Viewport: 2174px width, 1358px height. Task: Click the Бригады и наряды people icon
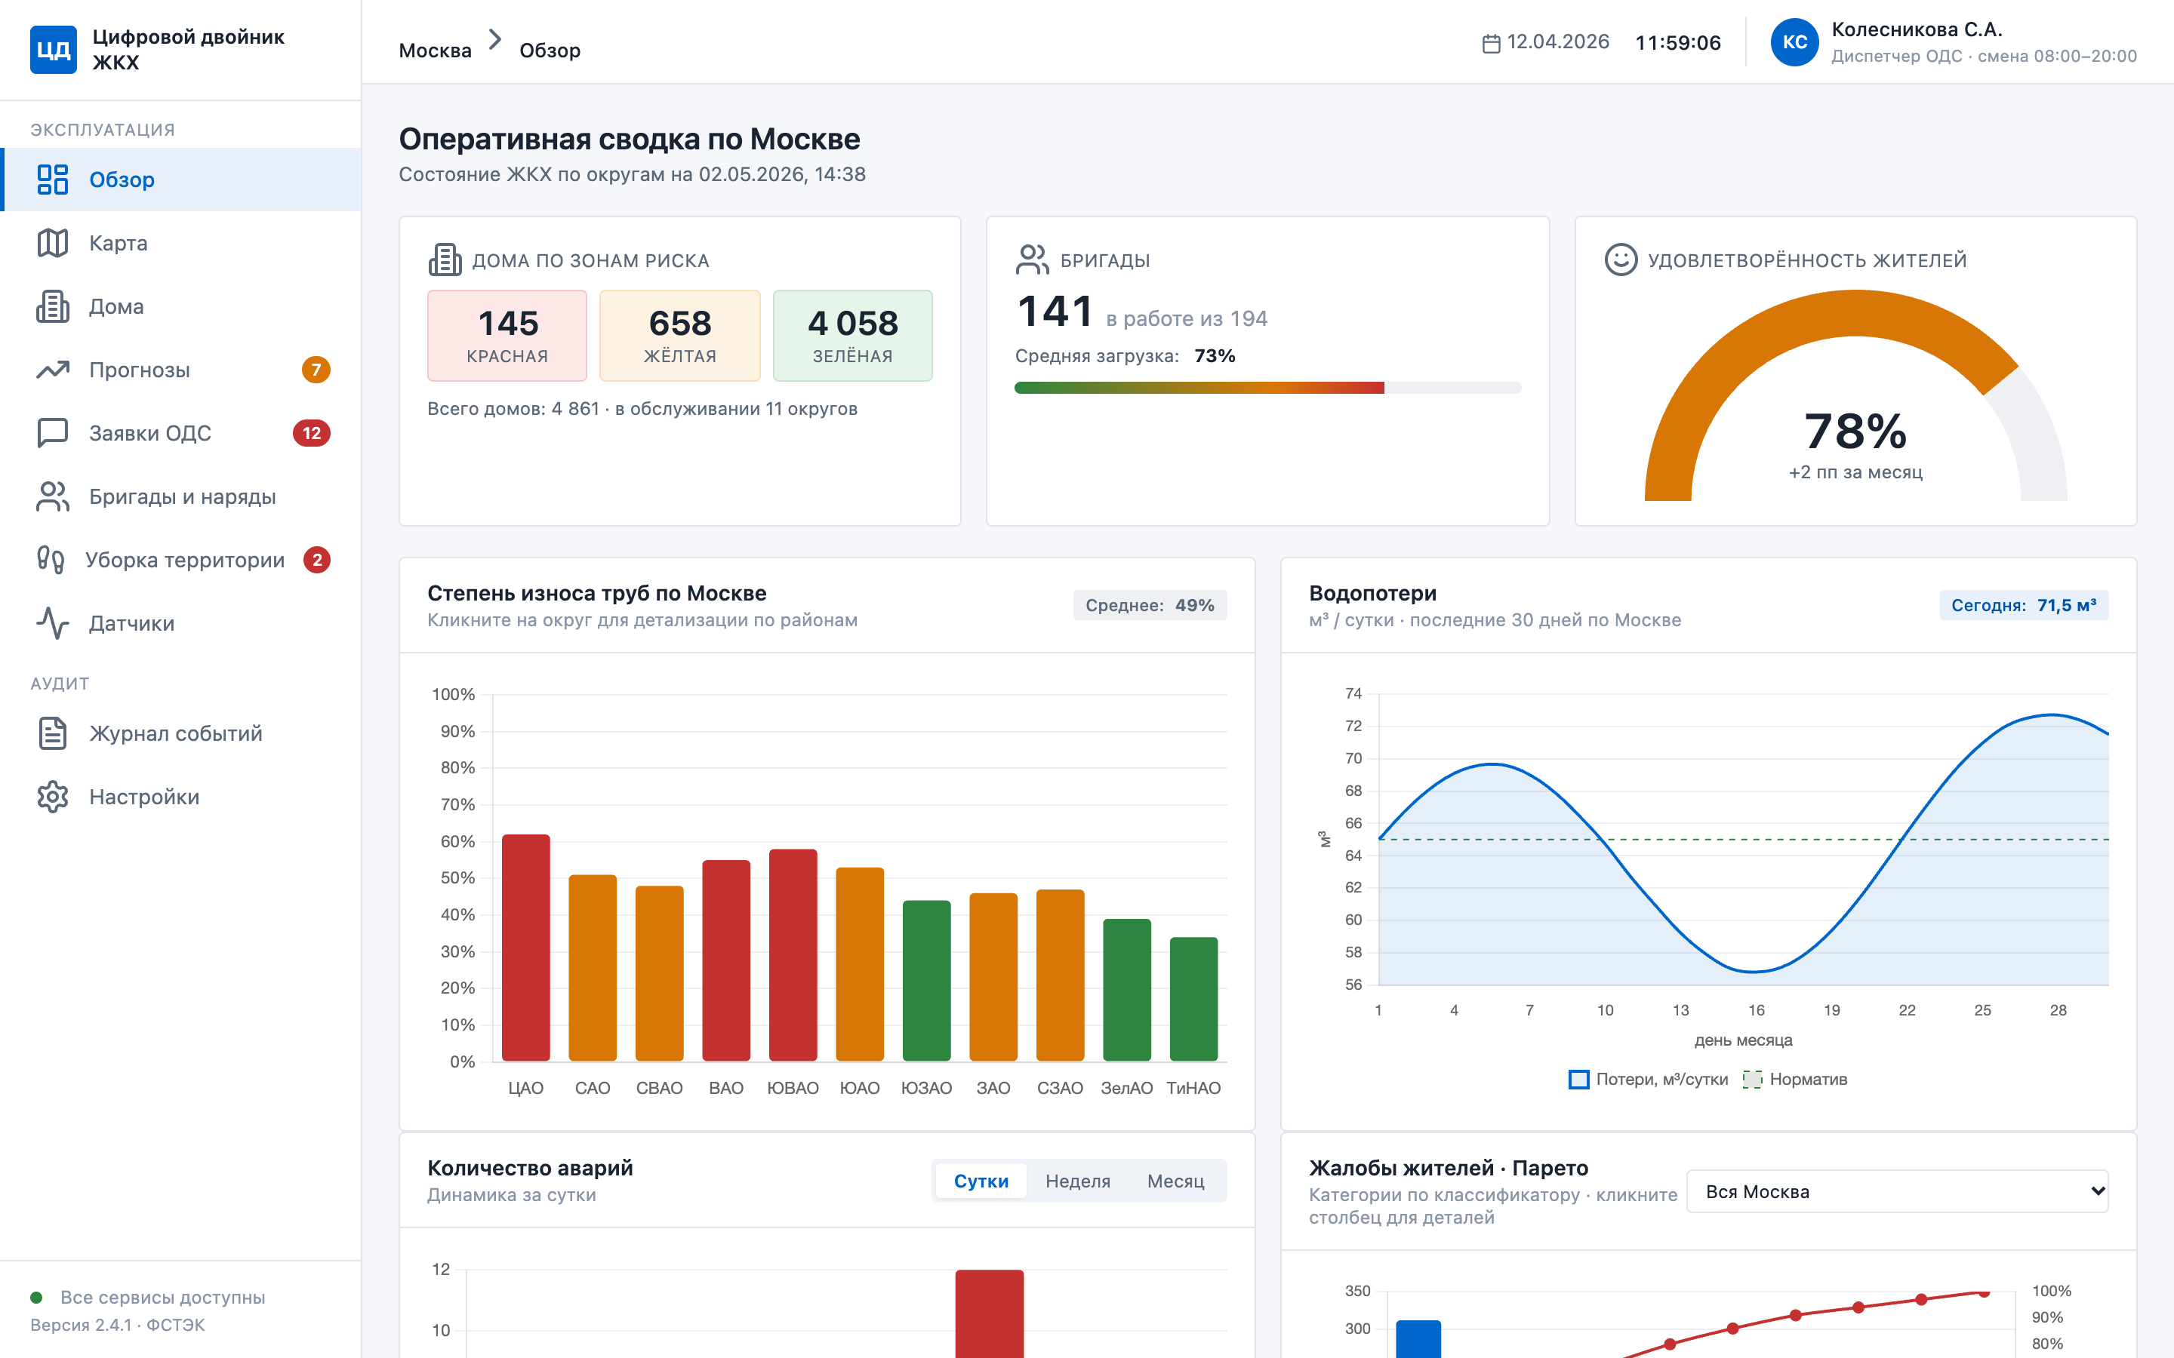(x=53, y=496)
